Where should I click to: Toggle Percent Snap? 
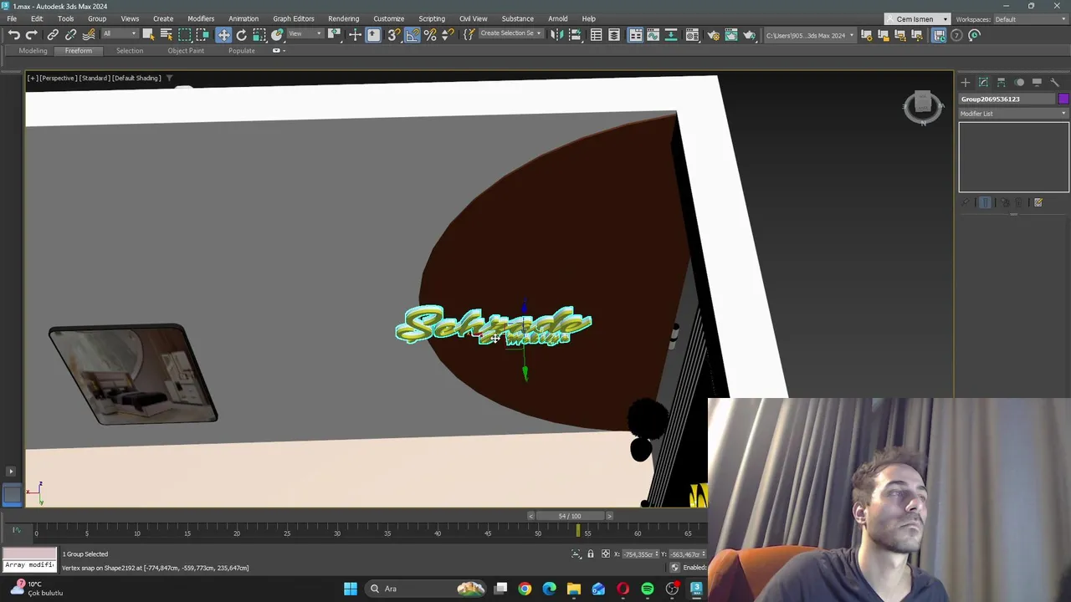(x=430, y=34)
